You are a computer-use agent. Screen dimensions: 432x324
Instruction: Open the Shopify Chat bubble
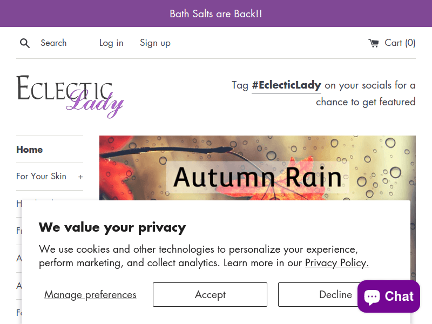coord(388,296)
